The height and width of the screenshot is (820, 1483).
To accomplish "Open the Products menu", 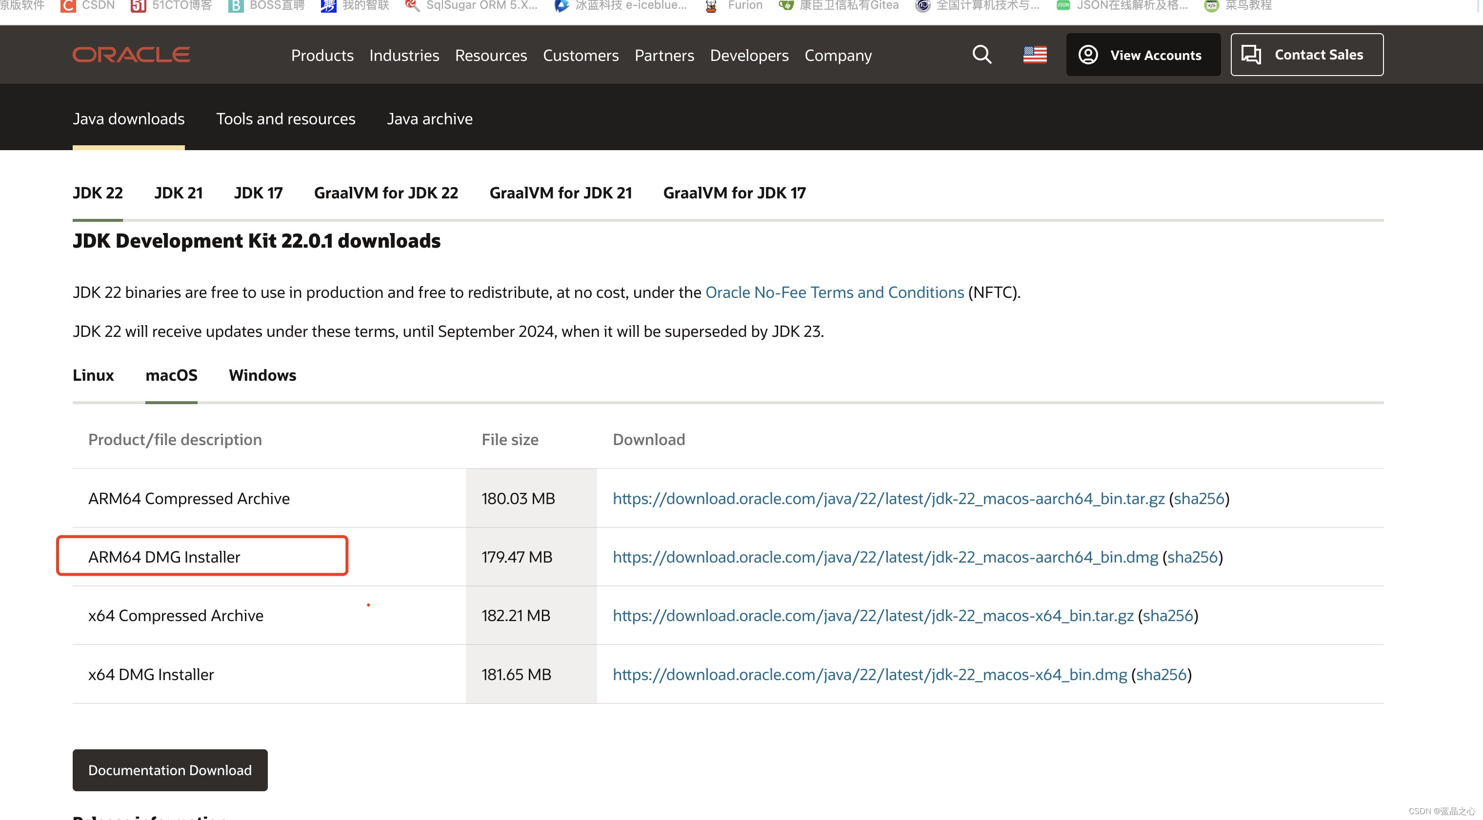I will 322,55.
